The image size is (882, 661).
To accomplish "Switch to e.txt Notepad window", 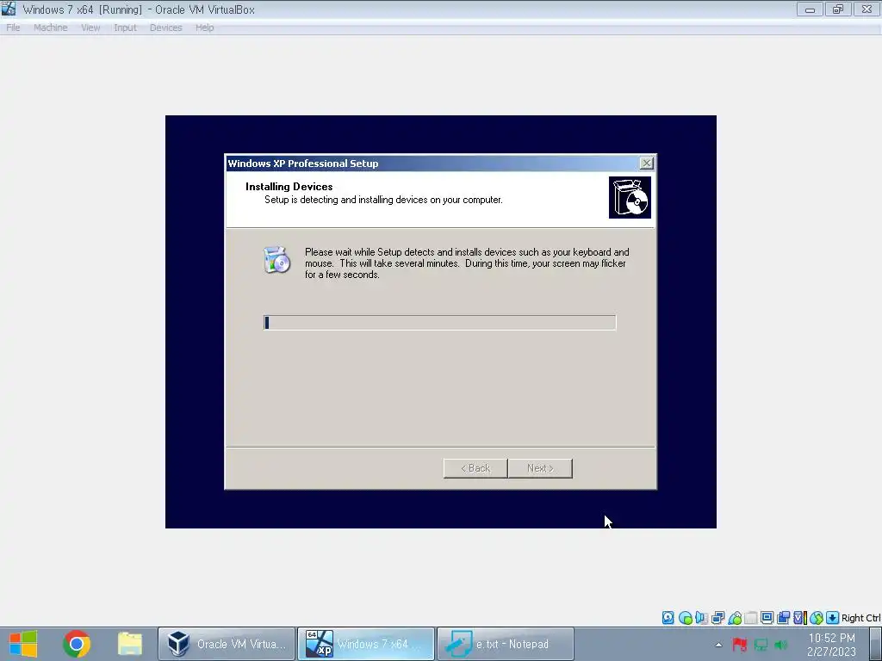I will coord(505,644).
